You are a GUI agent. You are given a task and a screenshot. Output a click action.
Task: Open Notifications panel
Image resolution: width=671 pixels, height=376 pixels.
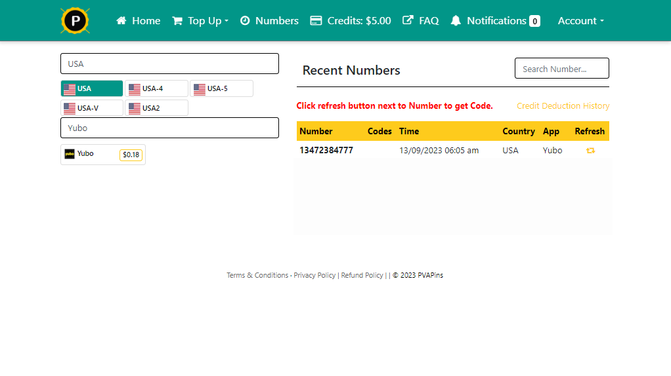[x=495, y=20]
